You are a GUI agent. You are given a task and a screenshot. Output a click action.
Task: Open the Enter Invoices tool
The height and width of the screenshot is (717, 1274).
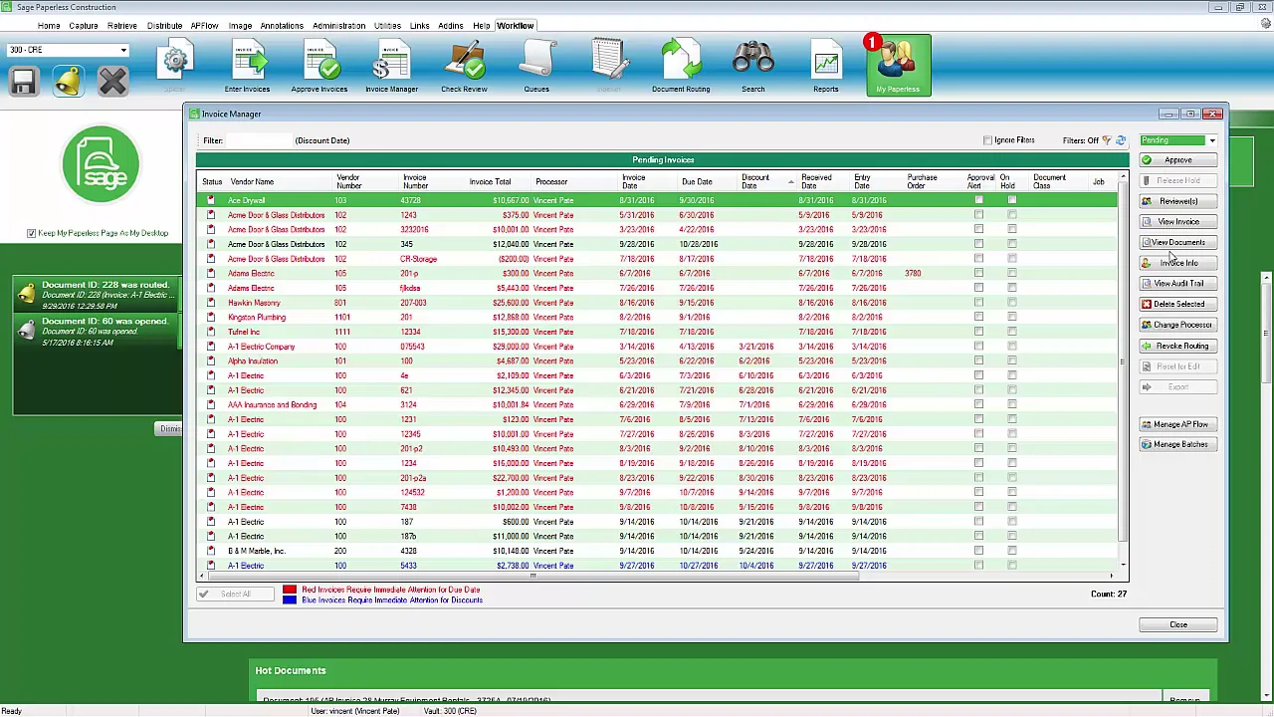247,67
